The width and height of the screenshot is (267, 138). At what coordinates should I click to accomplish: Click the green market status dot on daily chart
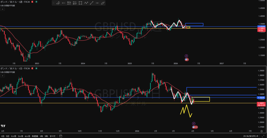click(x=36, y=68)
